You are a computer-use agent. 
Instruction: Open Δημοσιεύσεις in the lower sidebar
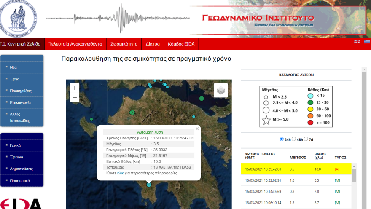tap(22, 169)
